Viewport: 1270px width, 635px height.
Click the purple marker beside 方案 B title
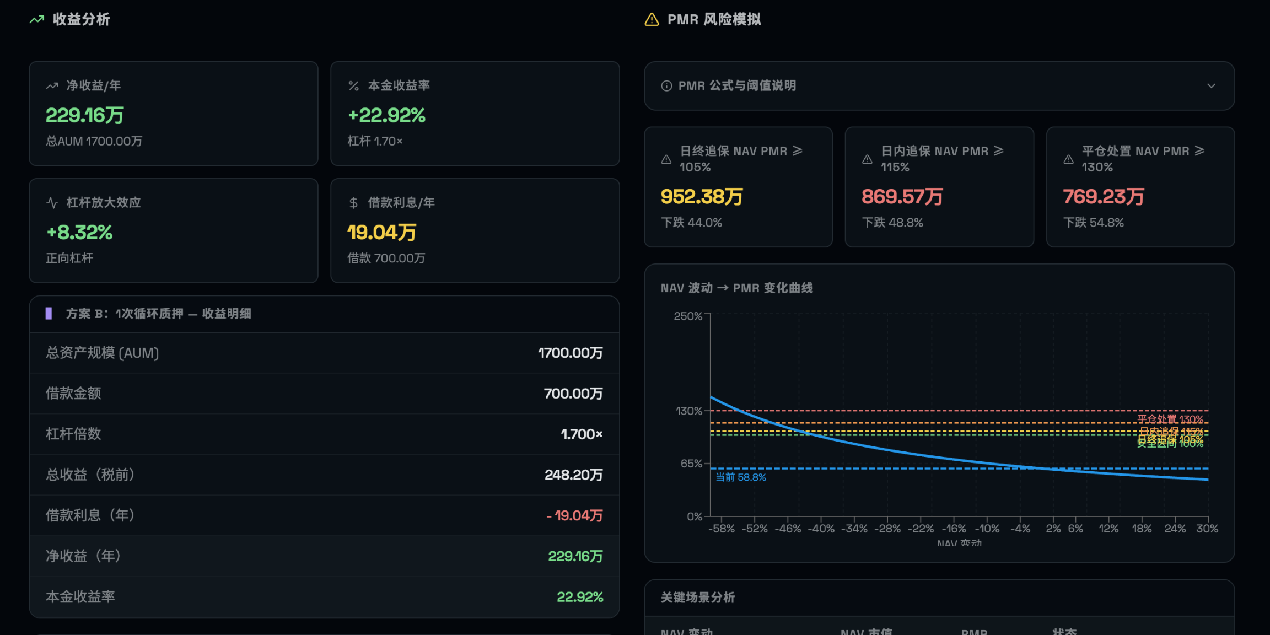[x=49, y=314]
